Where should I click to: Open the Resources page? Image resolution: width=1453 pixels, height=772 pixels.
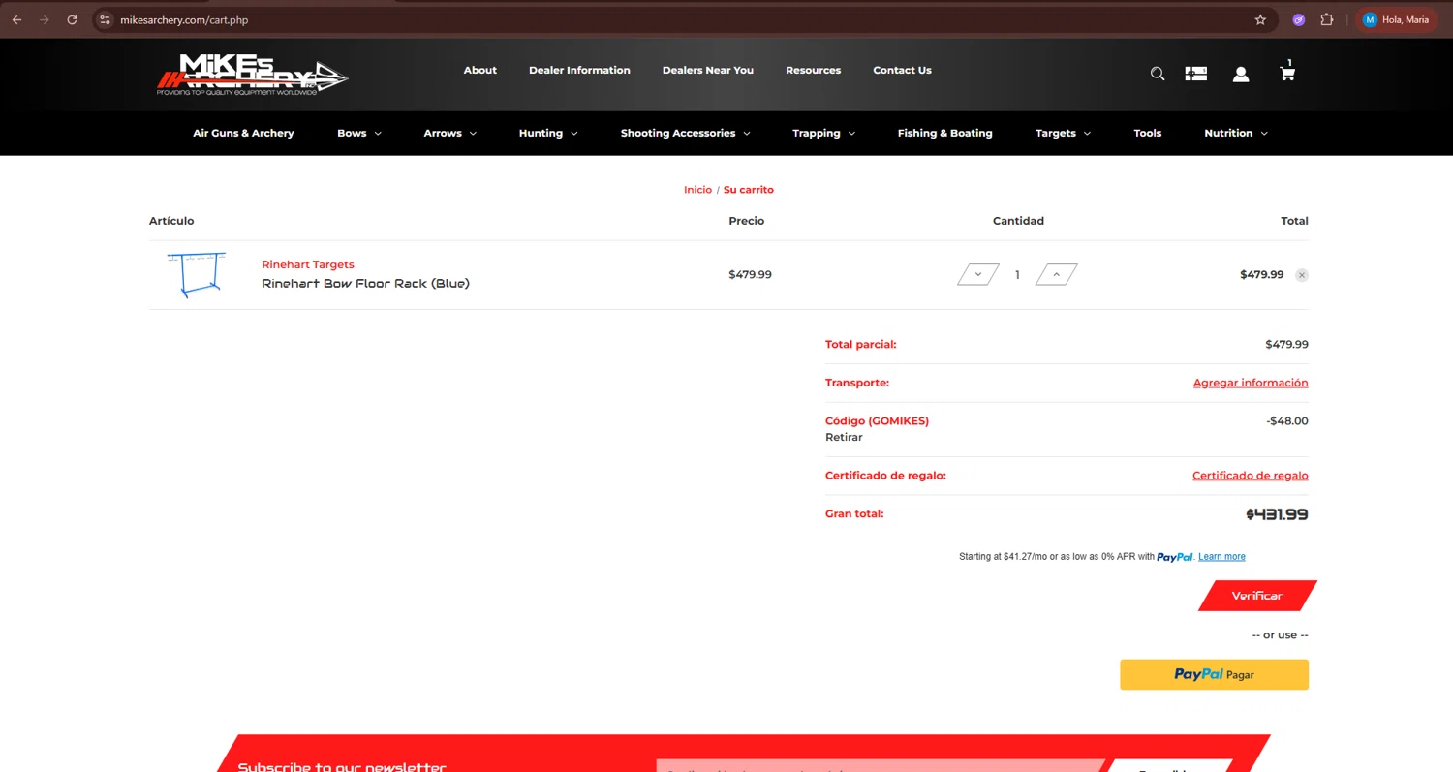coord(813,70)
